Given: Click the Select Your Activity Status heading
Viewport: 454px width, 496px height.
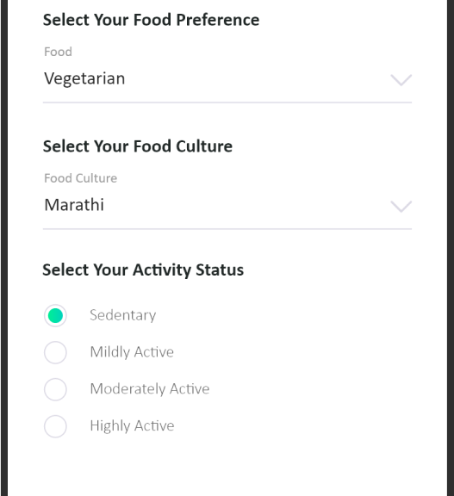Looking at the screenshot, I should (143, 270).
